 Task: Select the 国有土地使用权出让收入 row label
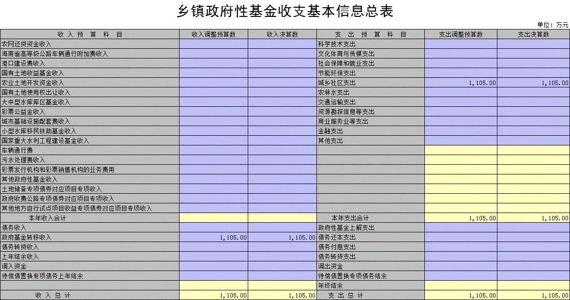pos(36,92)
